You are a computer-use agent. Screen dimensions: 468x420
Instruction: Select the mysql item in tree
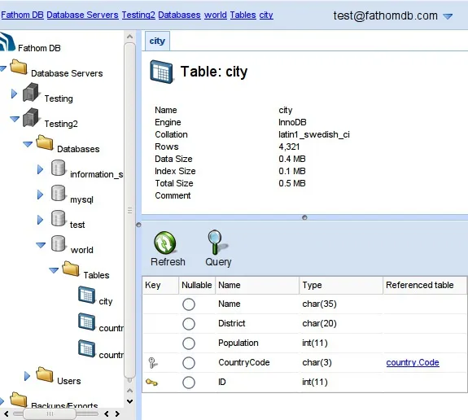tap(81, 199)
